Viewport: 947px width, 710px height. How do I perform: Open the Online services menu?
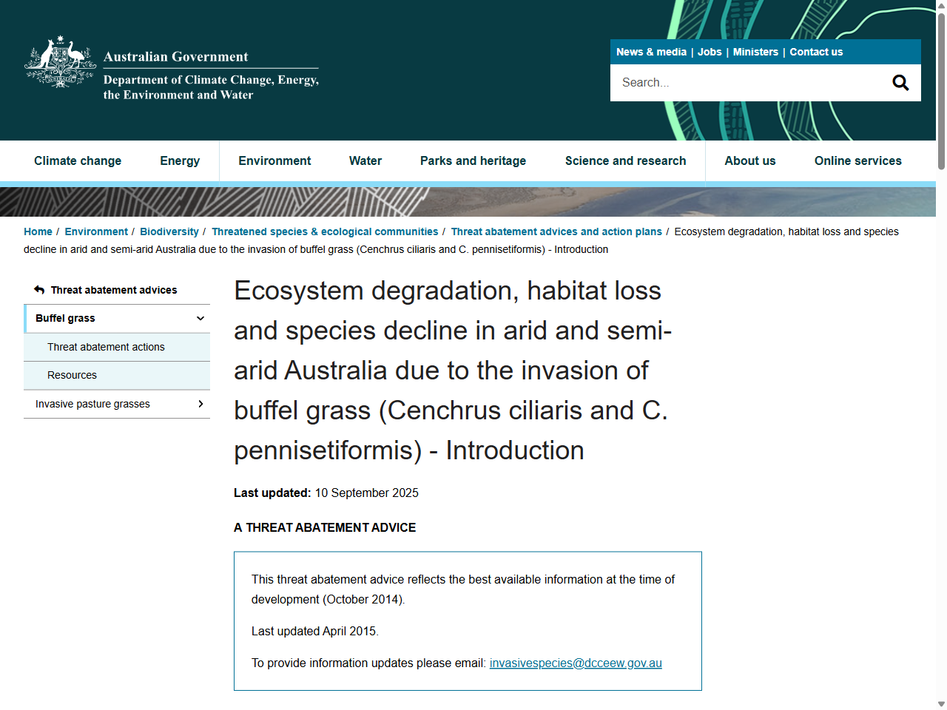[858, 161]
